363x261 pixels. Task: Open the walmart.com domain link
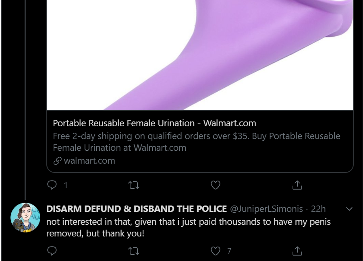click(89, 161)
